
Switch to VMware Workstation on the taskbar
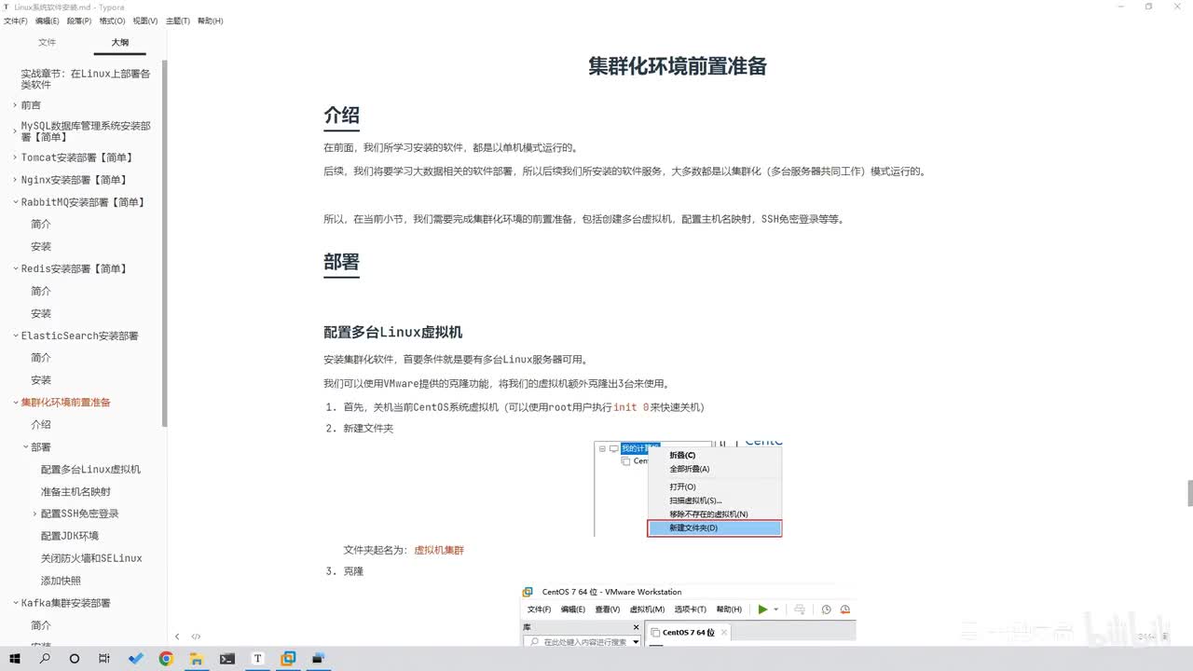(x=288, y=658)
